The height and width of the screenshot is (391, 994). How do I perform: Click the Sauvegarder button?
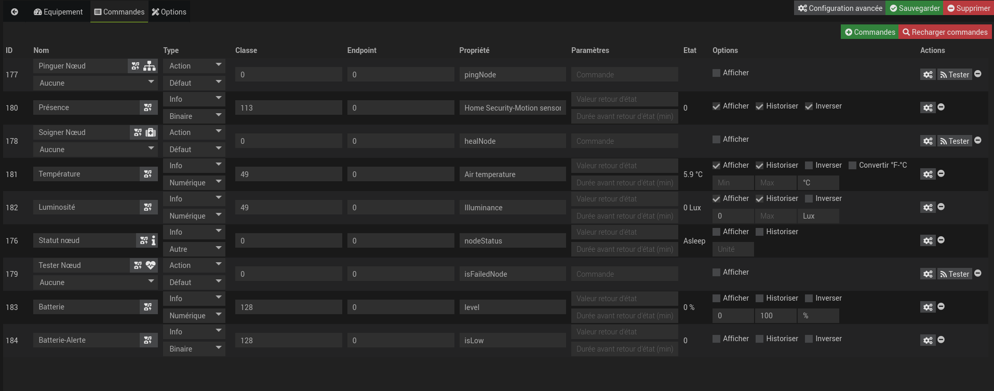pos(915,8)
